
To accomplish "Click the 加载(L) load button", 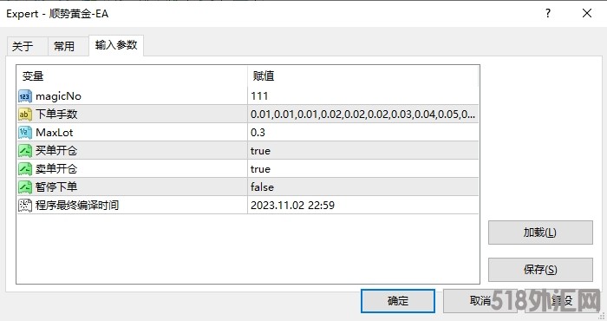I will 540,233.
